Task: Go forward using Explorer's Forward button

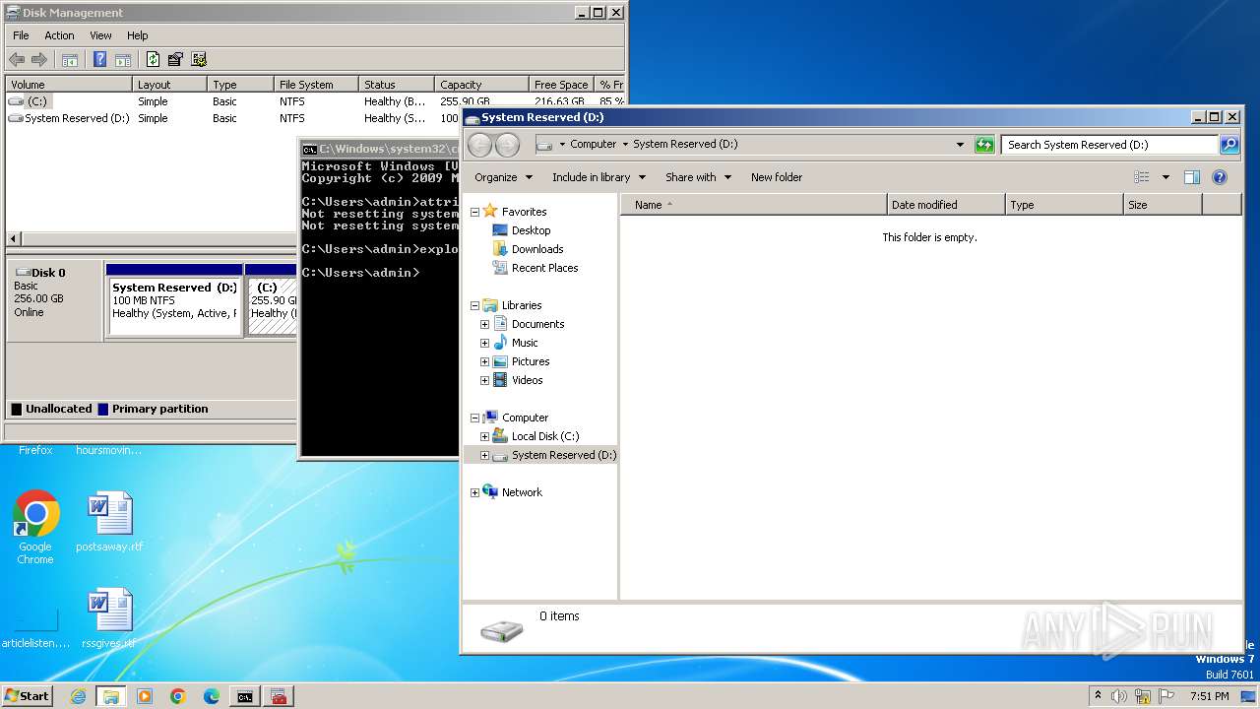Action: [x=507, y=145]
